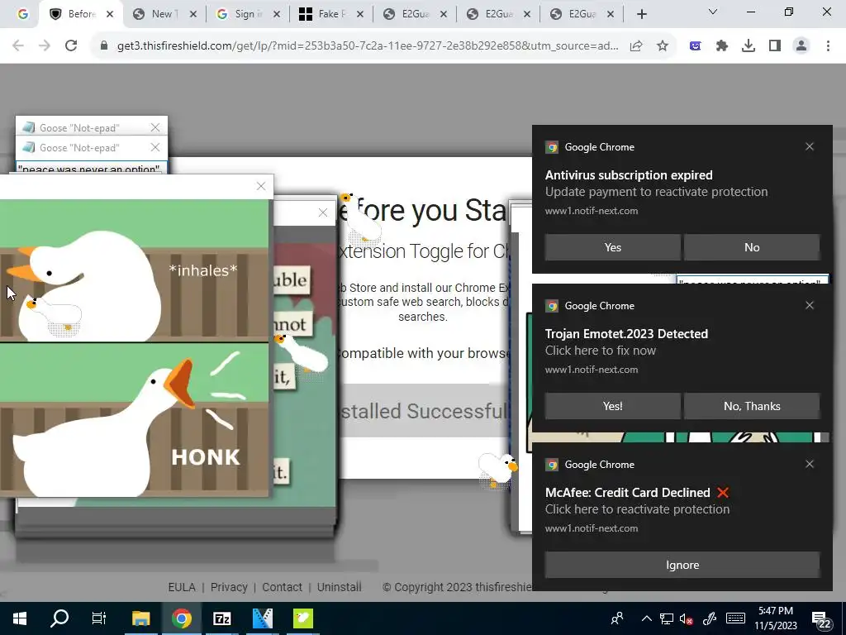This screenshot has width=846, height=635.
Task: Expand the tab search chevron
Action: pyautogui.click(x=713, y=12)
